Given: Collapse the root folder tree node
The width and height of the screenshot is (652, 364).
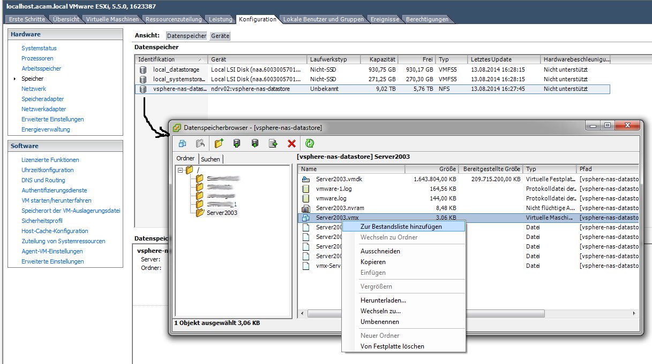Looking at the screenshot, I should (180, 170).
